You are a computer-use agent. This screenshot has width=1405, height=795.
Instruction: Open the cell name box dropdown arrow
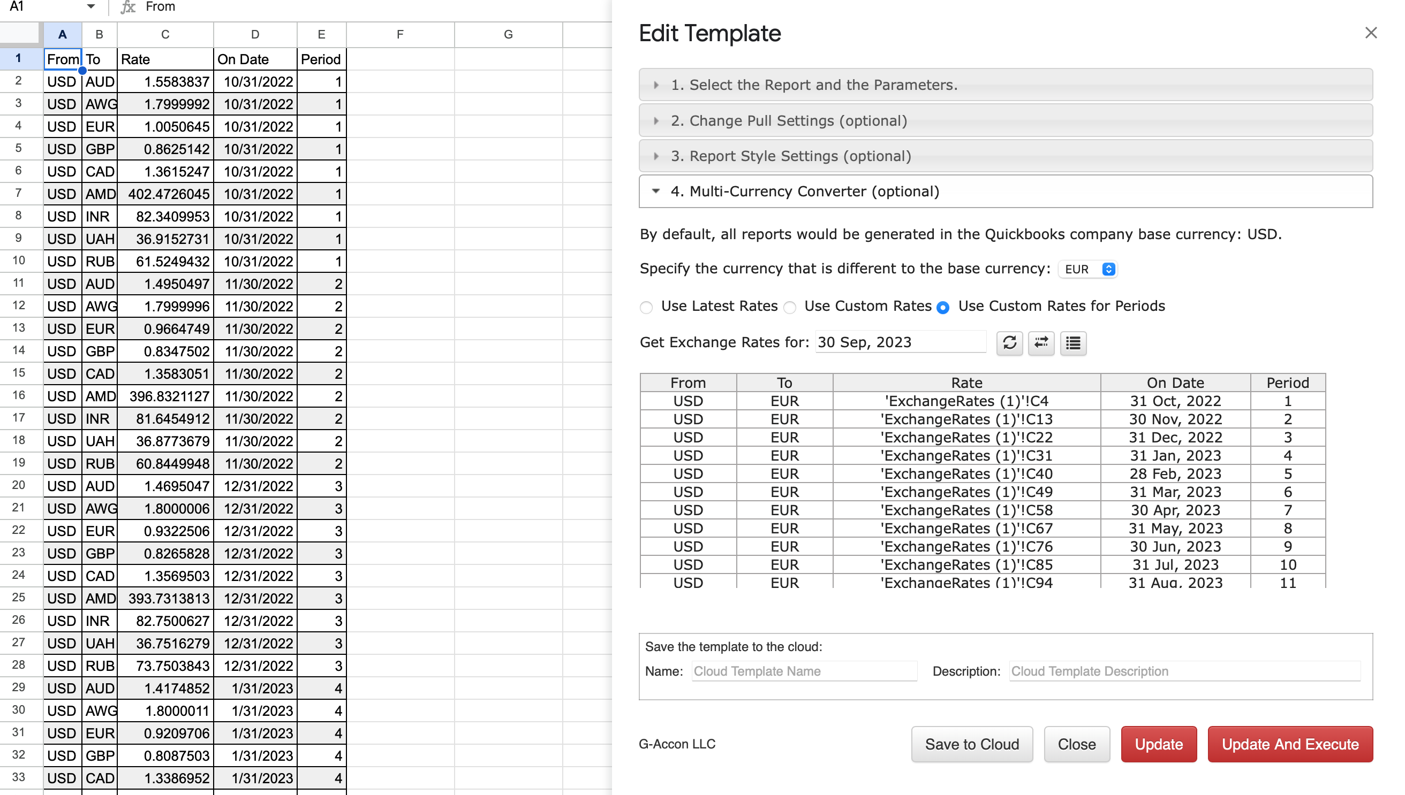click(90, 7)
